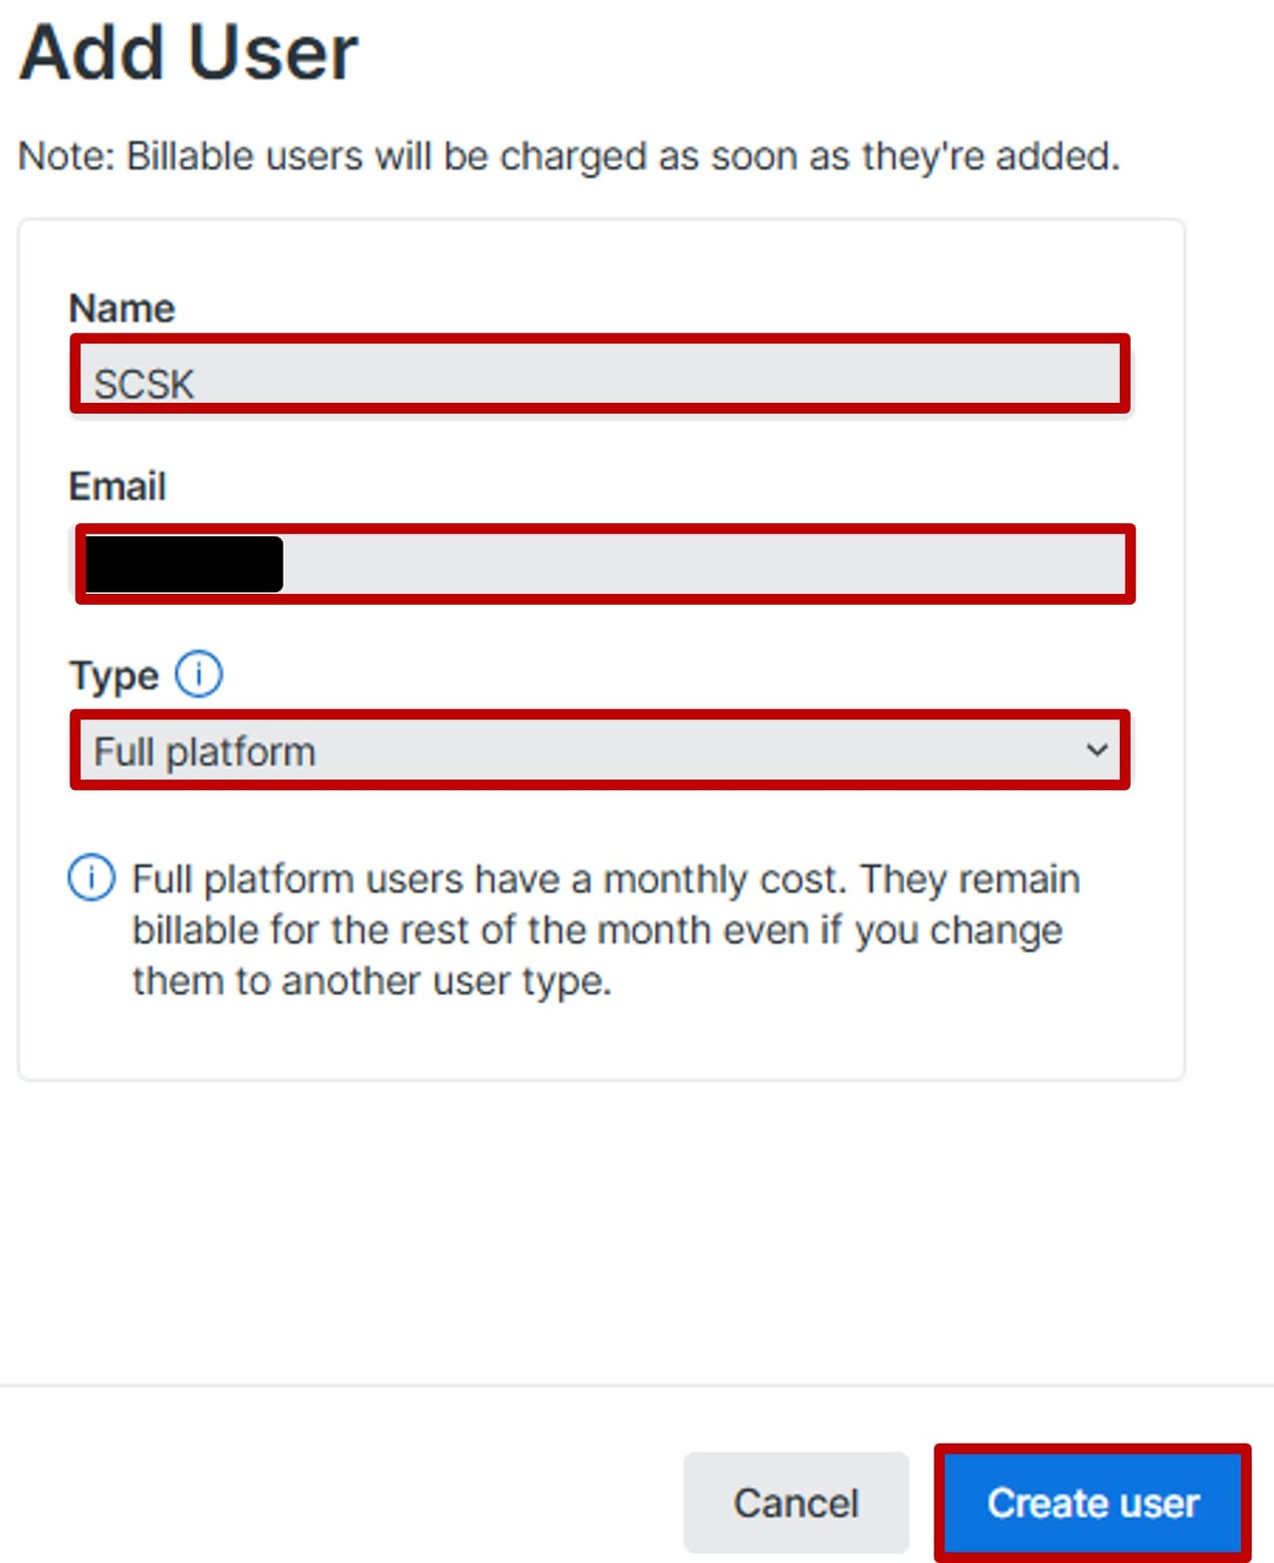Click the Email field label
Viewport: 1274px width, 1563px height.
116,487
